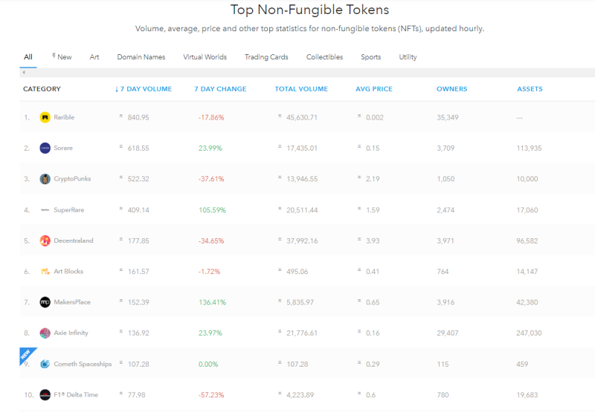Image resolution: width=595 pixels, height=412 pixels.
Task: Click Decentraland's -34.65% change value
Action: tap(211, 241)
